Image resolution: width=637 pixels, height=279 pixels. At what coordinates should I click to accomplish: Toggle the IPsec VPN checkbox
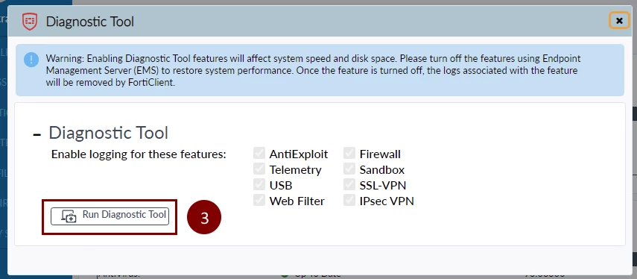[x=349, y=201]
